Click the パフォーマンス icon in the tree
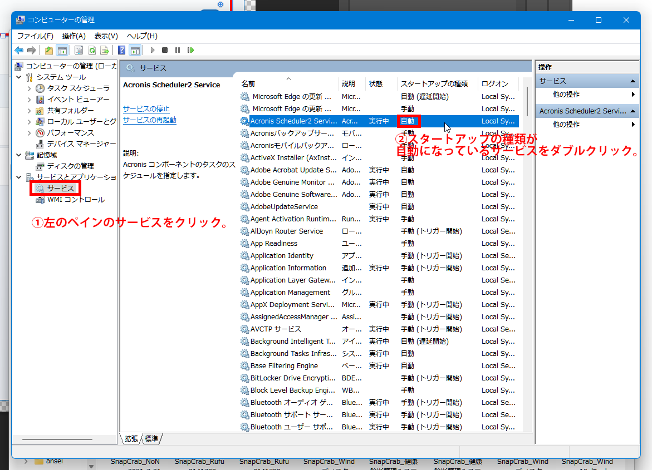Screen dimensions: 652x470 [40, 132]
